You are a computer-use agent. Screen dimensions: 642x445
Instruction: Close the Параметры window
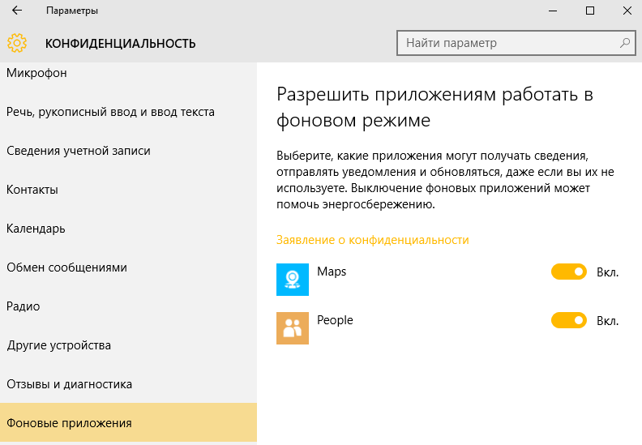[x=627, y=11]
